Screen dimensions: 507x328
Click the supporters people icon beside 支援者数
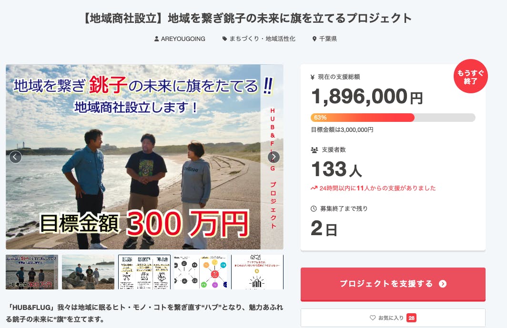coord(314,149)
